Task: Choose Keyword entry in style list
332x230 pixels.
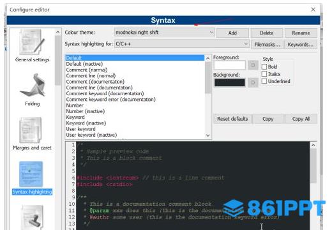Action: point(75,117)
